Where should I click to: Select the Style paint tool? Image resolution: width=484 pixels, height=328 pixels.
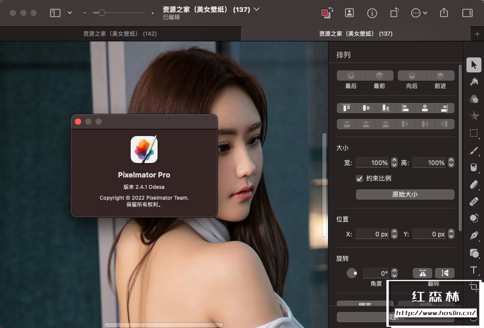[474, 82]
